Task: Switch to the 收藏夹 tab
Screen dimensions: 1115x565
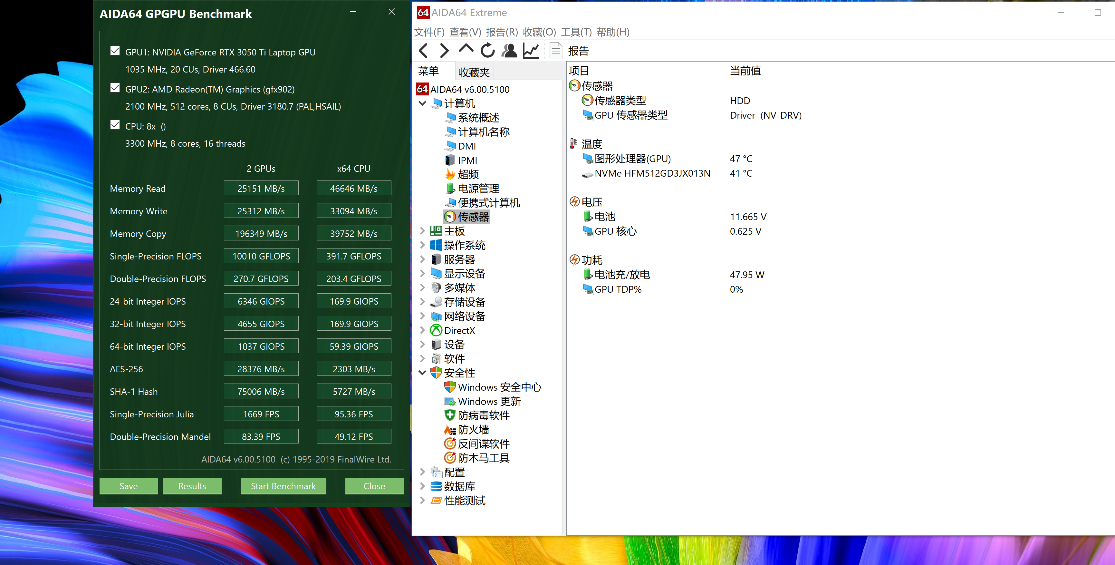Action: [x=474, y=72]
